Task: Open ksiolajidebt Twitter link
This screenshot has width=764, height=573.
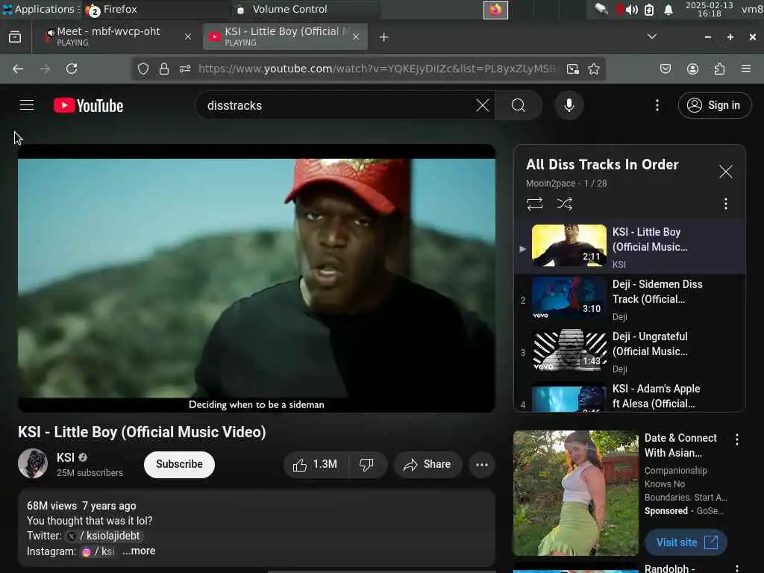Action: 104,536
